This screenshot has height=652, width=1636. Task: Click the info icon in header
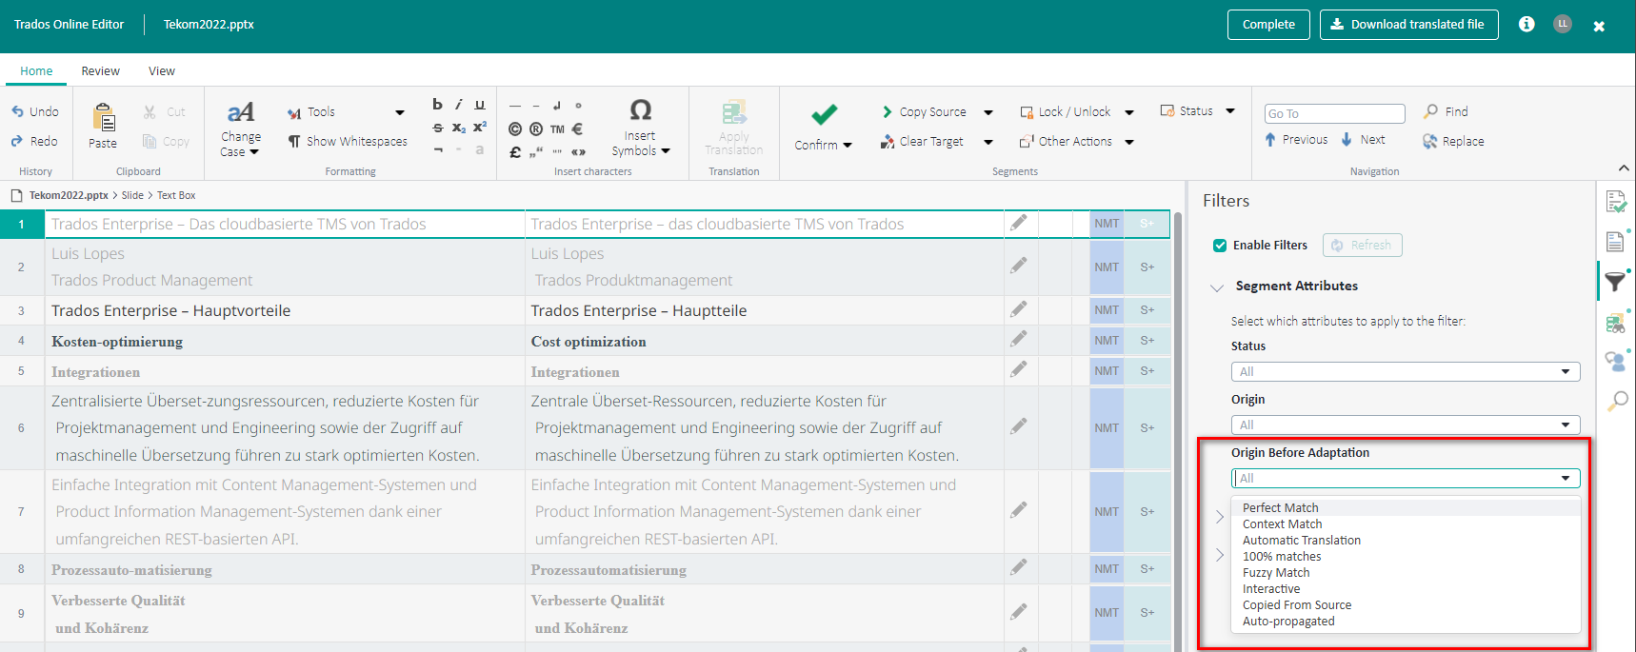pyautogui.click(x=1526, y=25)
